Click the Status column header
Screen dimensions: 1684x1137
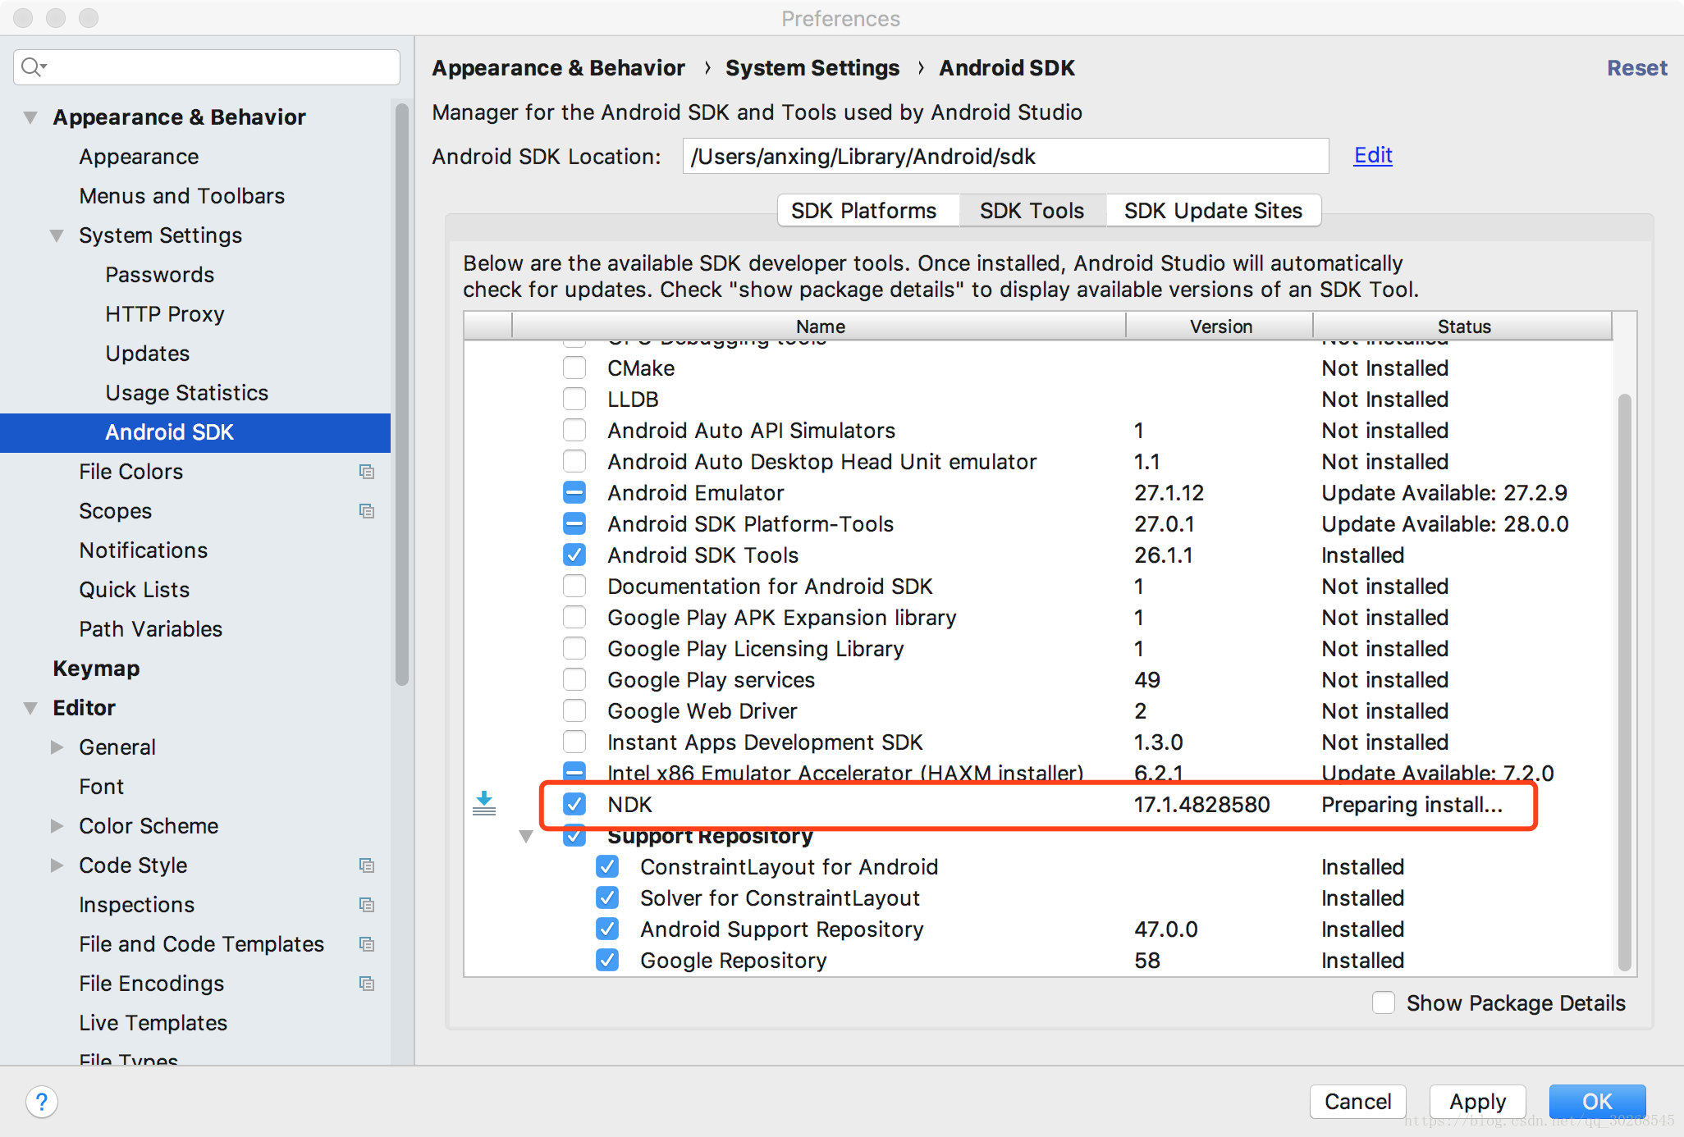(1463, 326)
